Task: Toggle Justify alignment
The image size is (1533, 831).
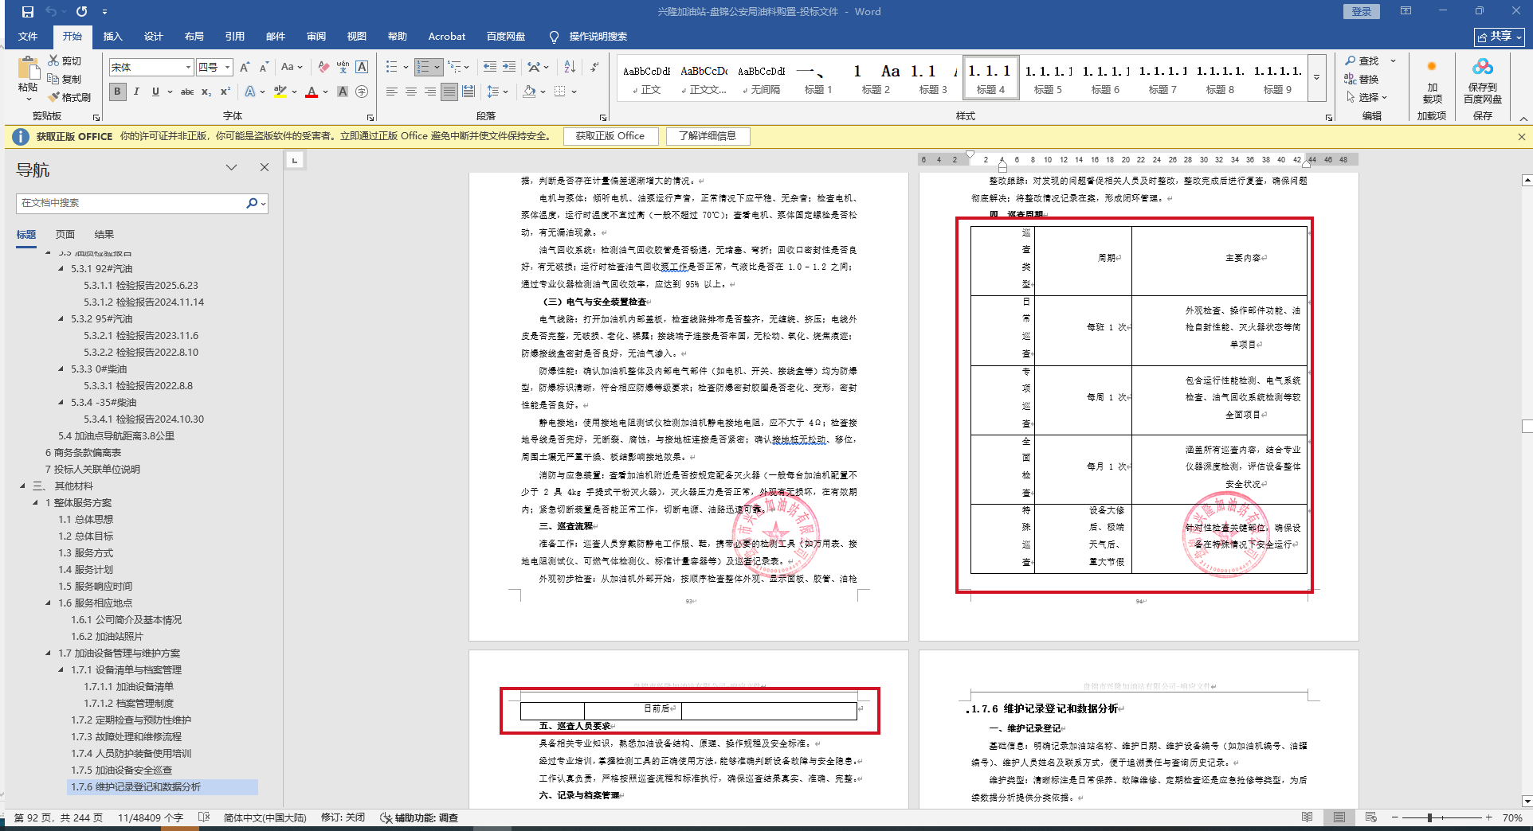Action: [449, 92]
